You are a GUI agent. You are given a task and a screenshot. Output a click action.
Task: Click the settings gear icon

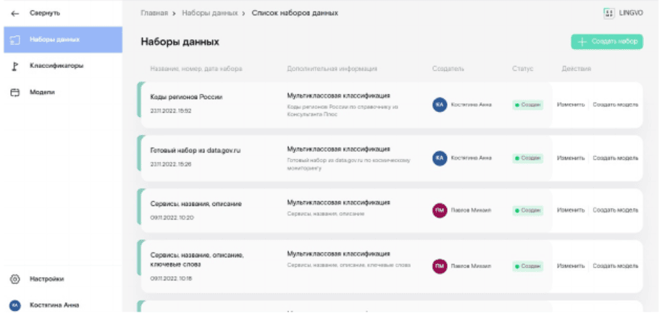coord(14,278)
